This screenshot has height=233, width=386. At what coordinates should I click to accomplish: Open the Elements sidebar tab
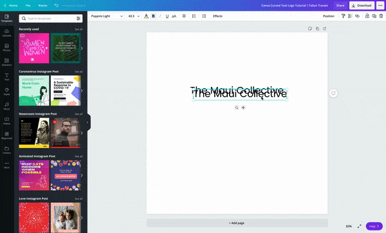(6, 62)
